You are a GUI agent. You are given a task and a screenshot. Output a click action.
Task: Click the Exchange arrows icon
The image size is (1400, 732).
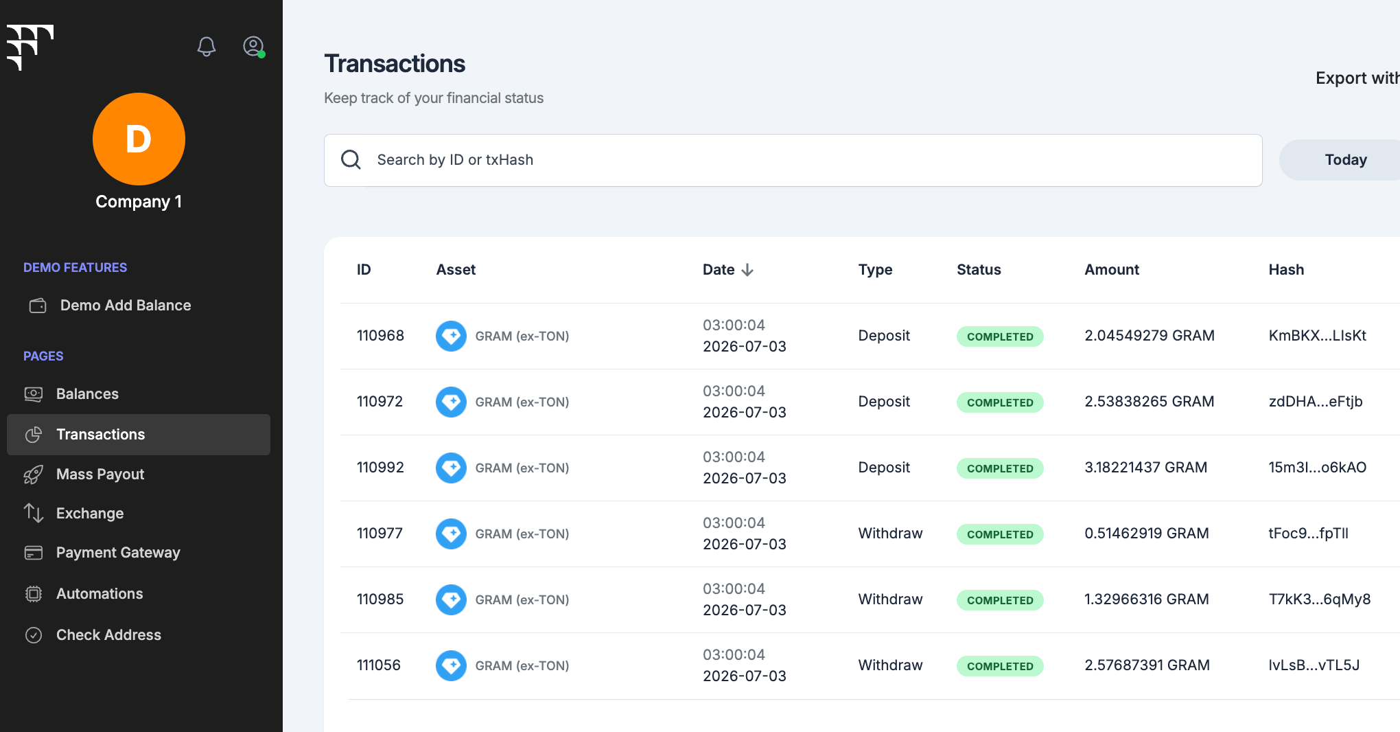coord(34,513)
